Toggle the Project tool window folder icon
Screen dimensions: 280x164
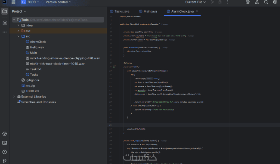pos(5,11)
